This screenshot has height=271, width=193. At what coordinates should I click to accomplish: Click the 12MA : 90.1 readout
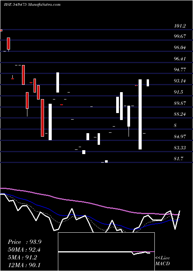[x=24, y=265]
